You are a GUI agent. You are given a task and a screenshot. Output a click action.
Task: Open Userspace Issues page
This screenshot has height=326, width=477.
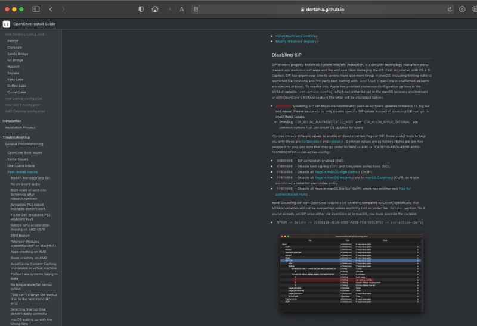click(21, 166)
